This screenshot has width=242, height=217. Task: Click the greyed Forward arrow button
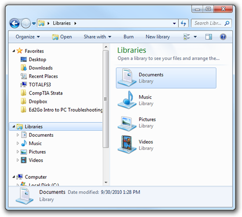tap(26, 23)
